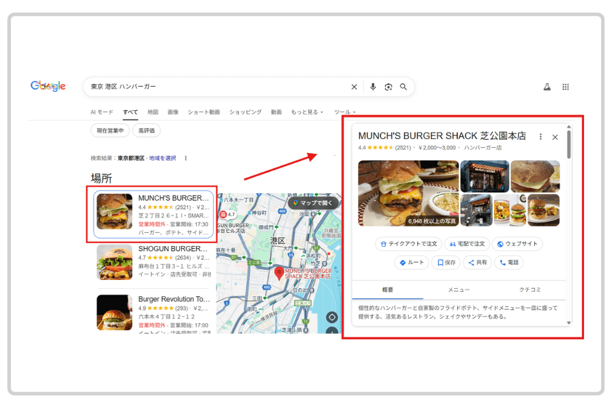
Task: Click the search magnifier icon
Action: point(404,87)
